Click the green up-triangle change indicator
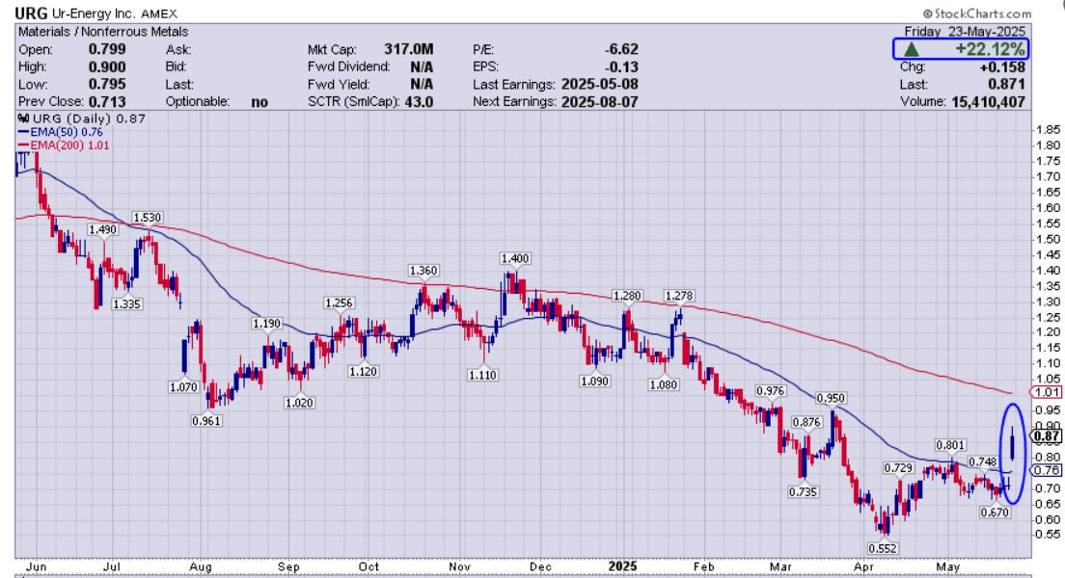 (x=912, y=49)
